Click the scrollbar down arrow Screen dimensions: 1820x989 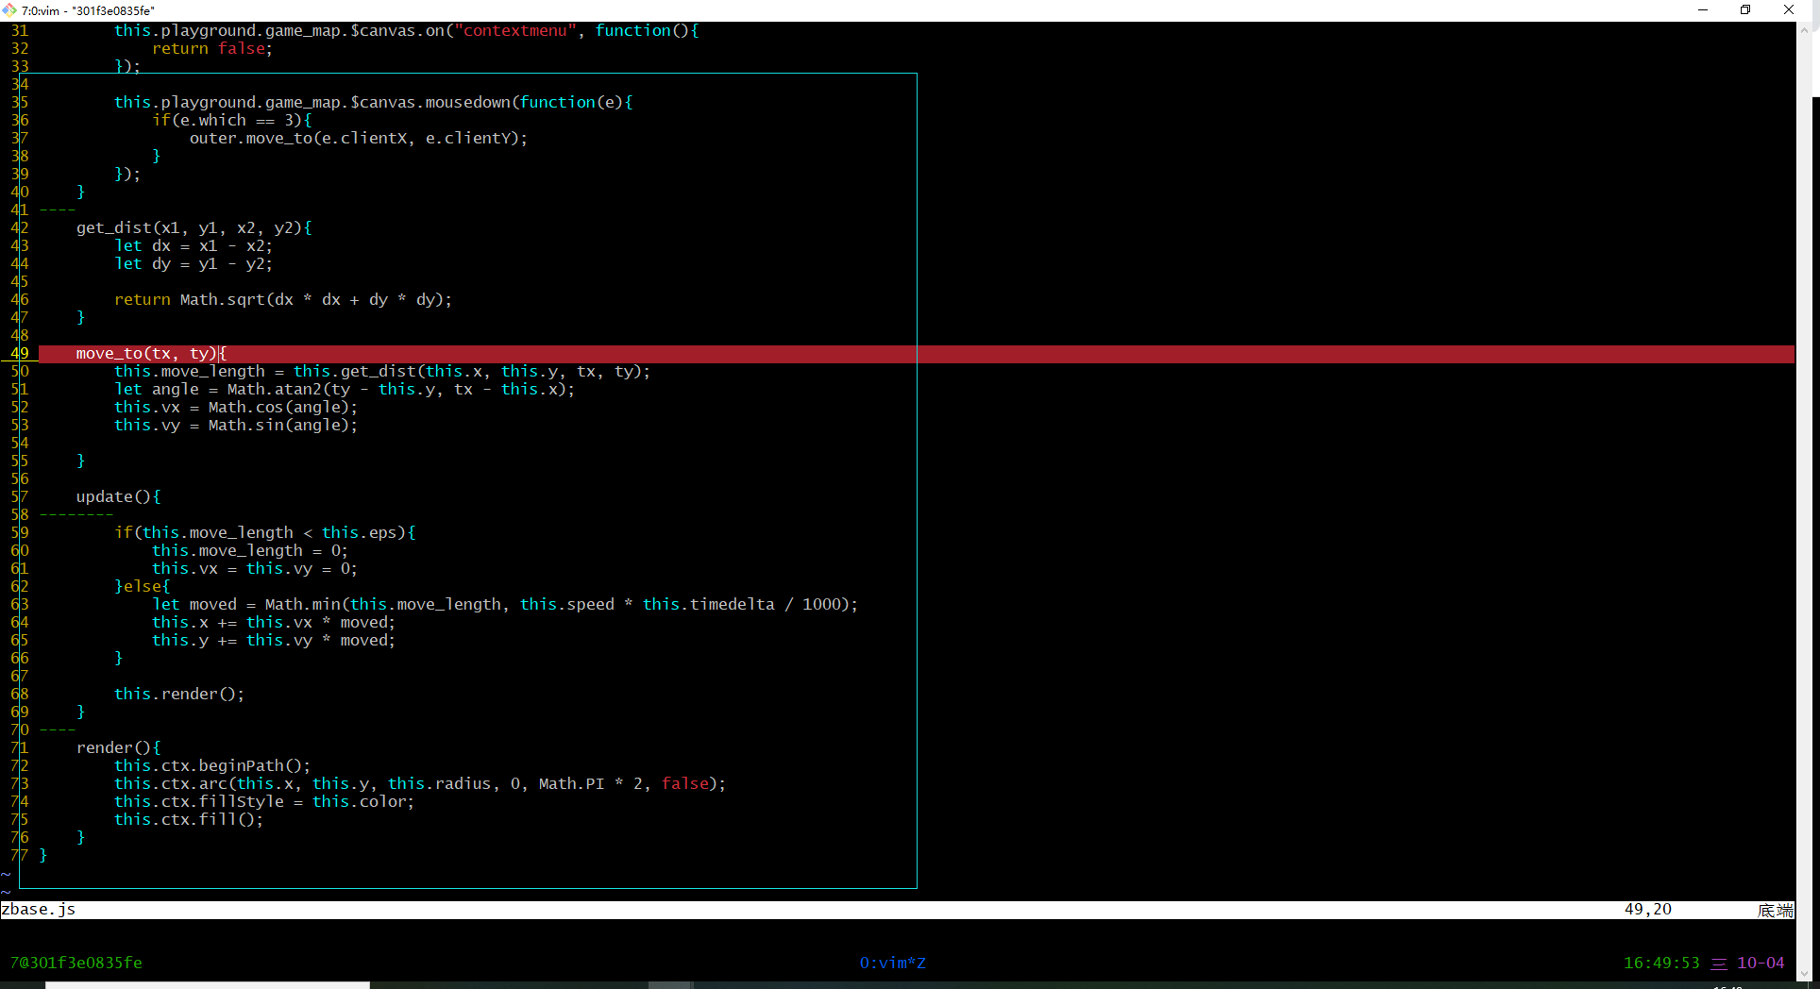click(x=1804, y=974)
